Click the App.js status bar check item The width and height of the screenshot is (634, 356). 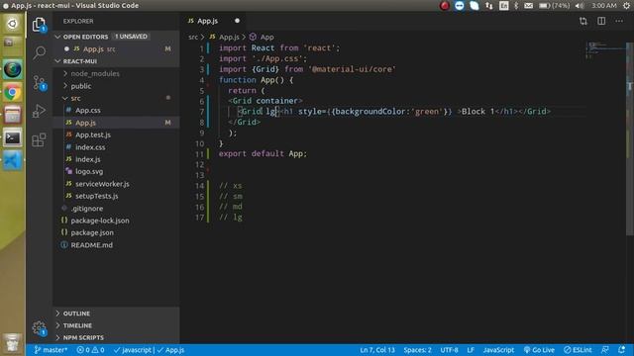pos(170,350)
